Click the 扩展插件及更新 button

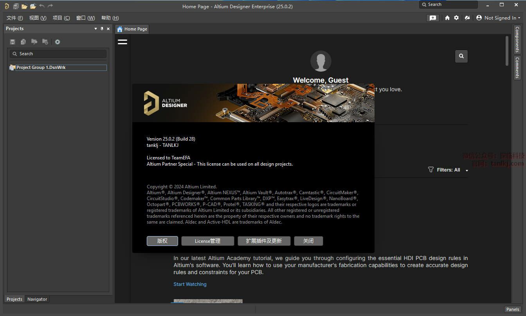point(264,241)
